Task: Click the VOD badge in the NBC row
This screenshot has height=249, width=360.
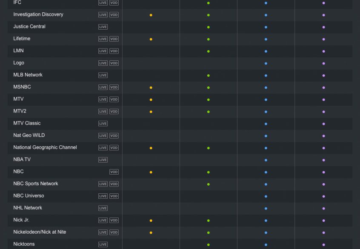Action: [114, 172]
